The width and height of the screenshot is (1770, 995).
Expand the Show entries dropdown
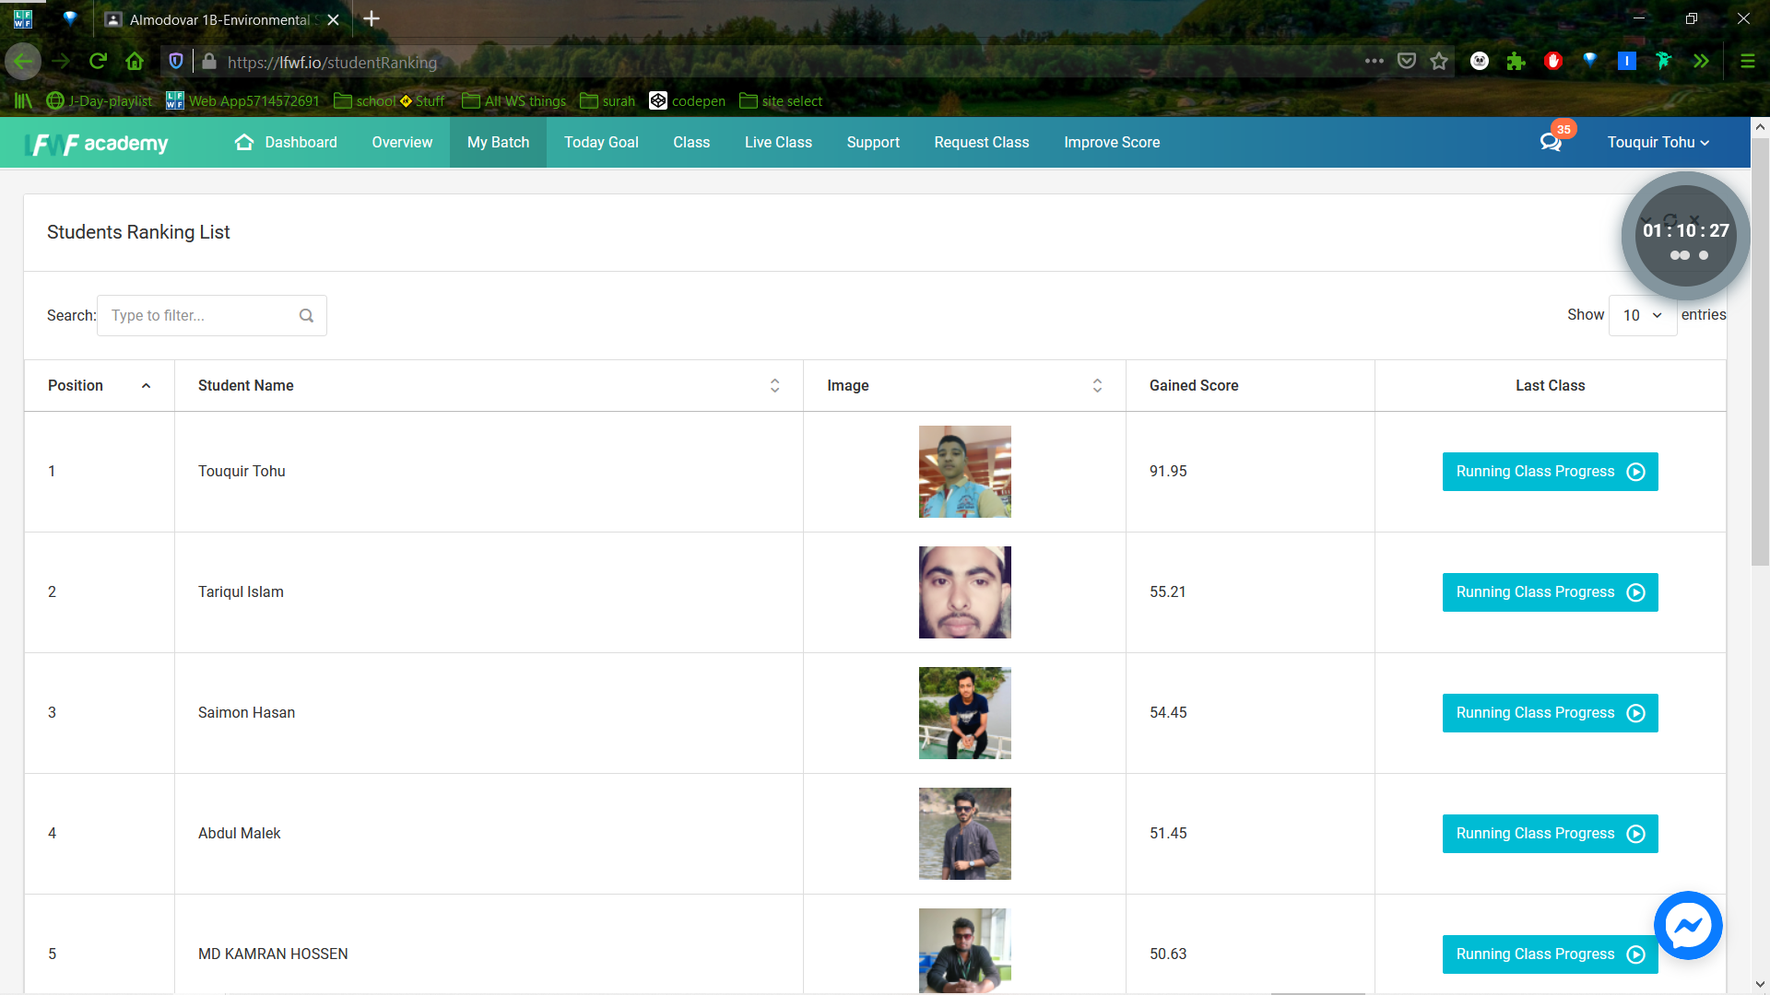(1642, 316)
